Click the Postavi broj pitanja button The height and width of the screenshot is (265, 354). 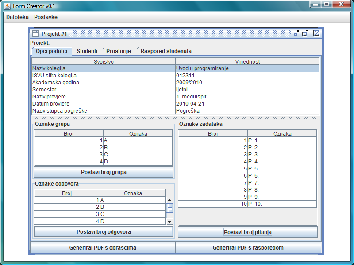click(x=248, y=232)
